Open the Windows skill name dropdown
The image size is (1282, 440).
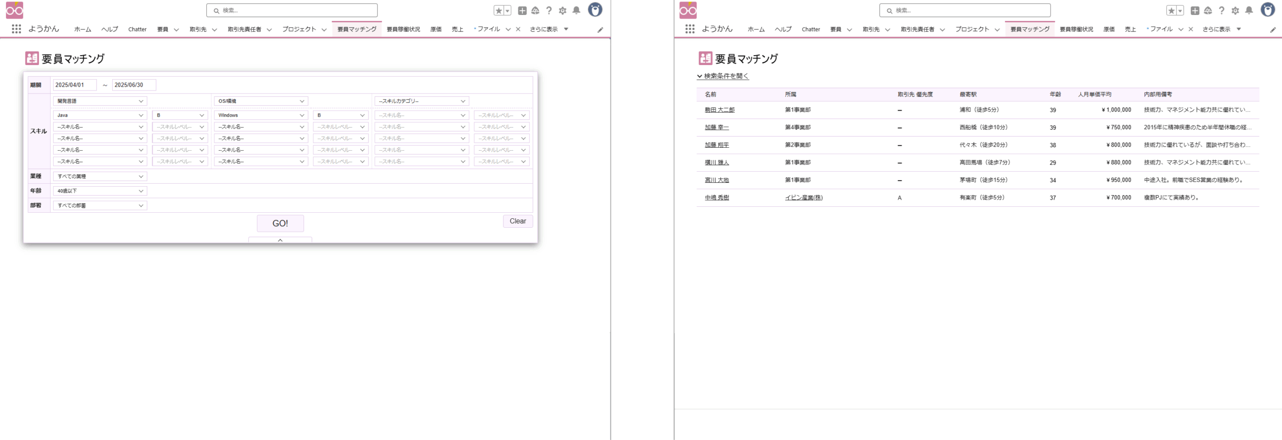(260, 115)
